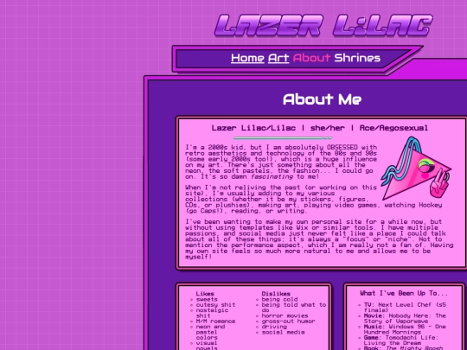
Task: Select the About navigation item
Action: pos(311,58)
